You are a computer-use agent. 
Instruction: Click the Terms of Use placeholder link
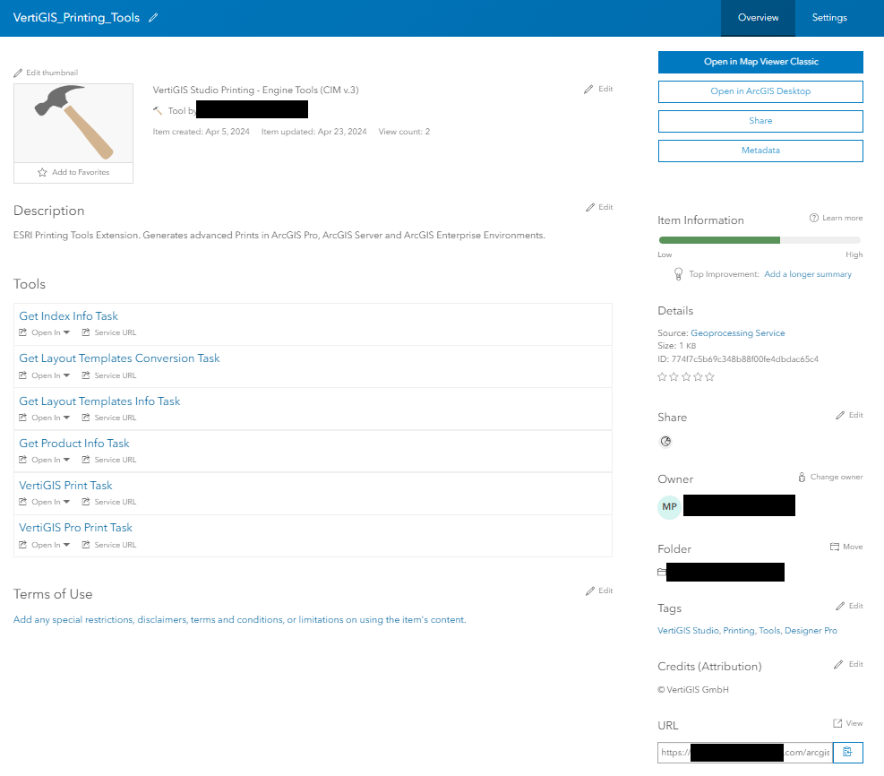[240, 620]
